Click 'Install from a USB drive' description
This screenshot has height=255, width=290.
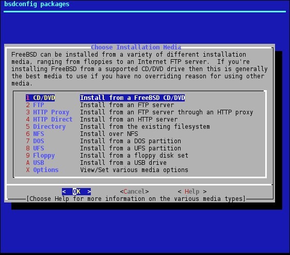pos(123,162)
